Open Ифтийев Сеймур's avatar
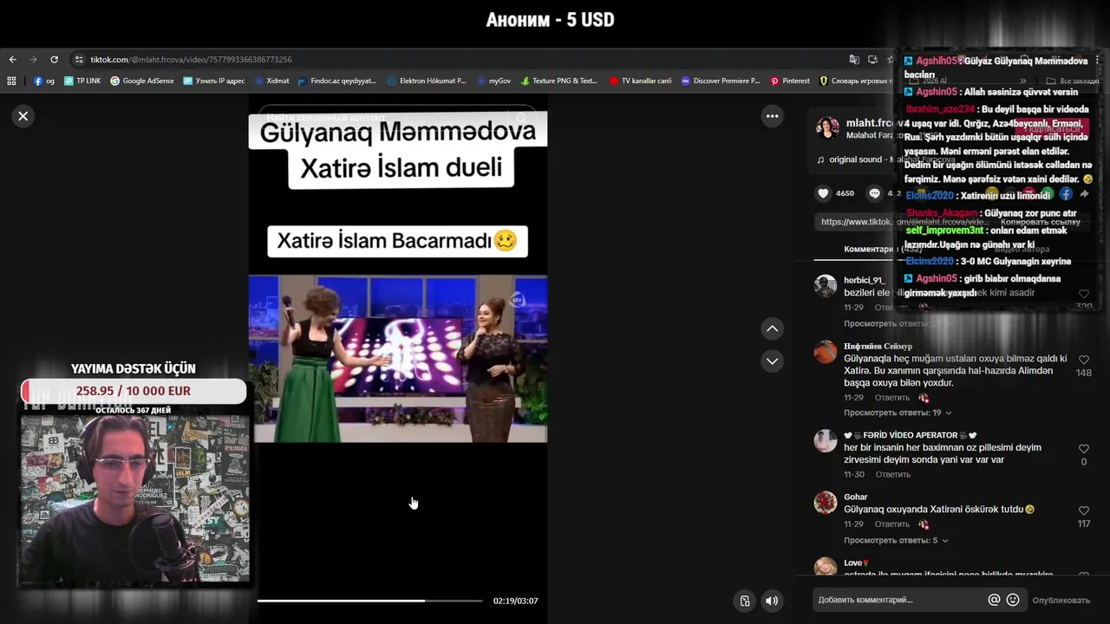Screen dimensions: 1110x624 click(826, 352)
